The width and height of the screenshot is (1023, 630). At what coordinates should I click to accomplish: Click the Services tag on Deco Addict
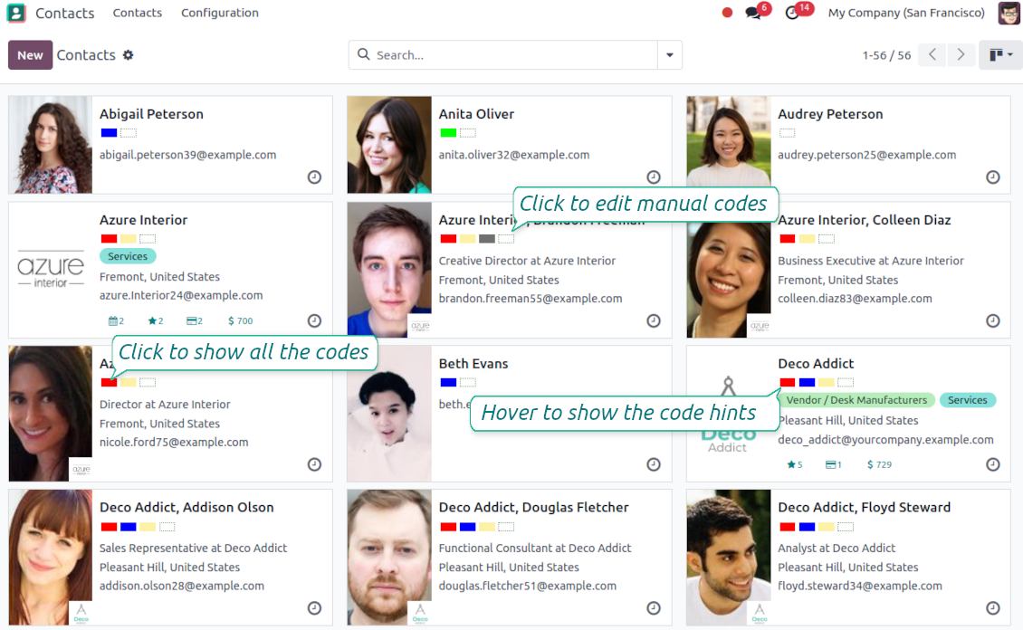point(967,400)
